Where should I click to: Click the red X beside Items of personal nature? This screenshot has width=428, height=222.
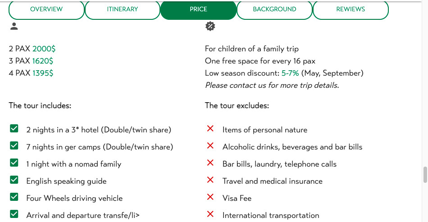tap(210, 129)
